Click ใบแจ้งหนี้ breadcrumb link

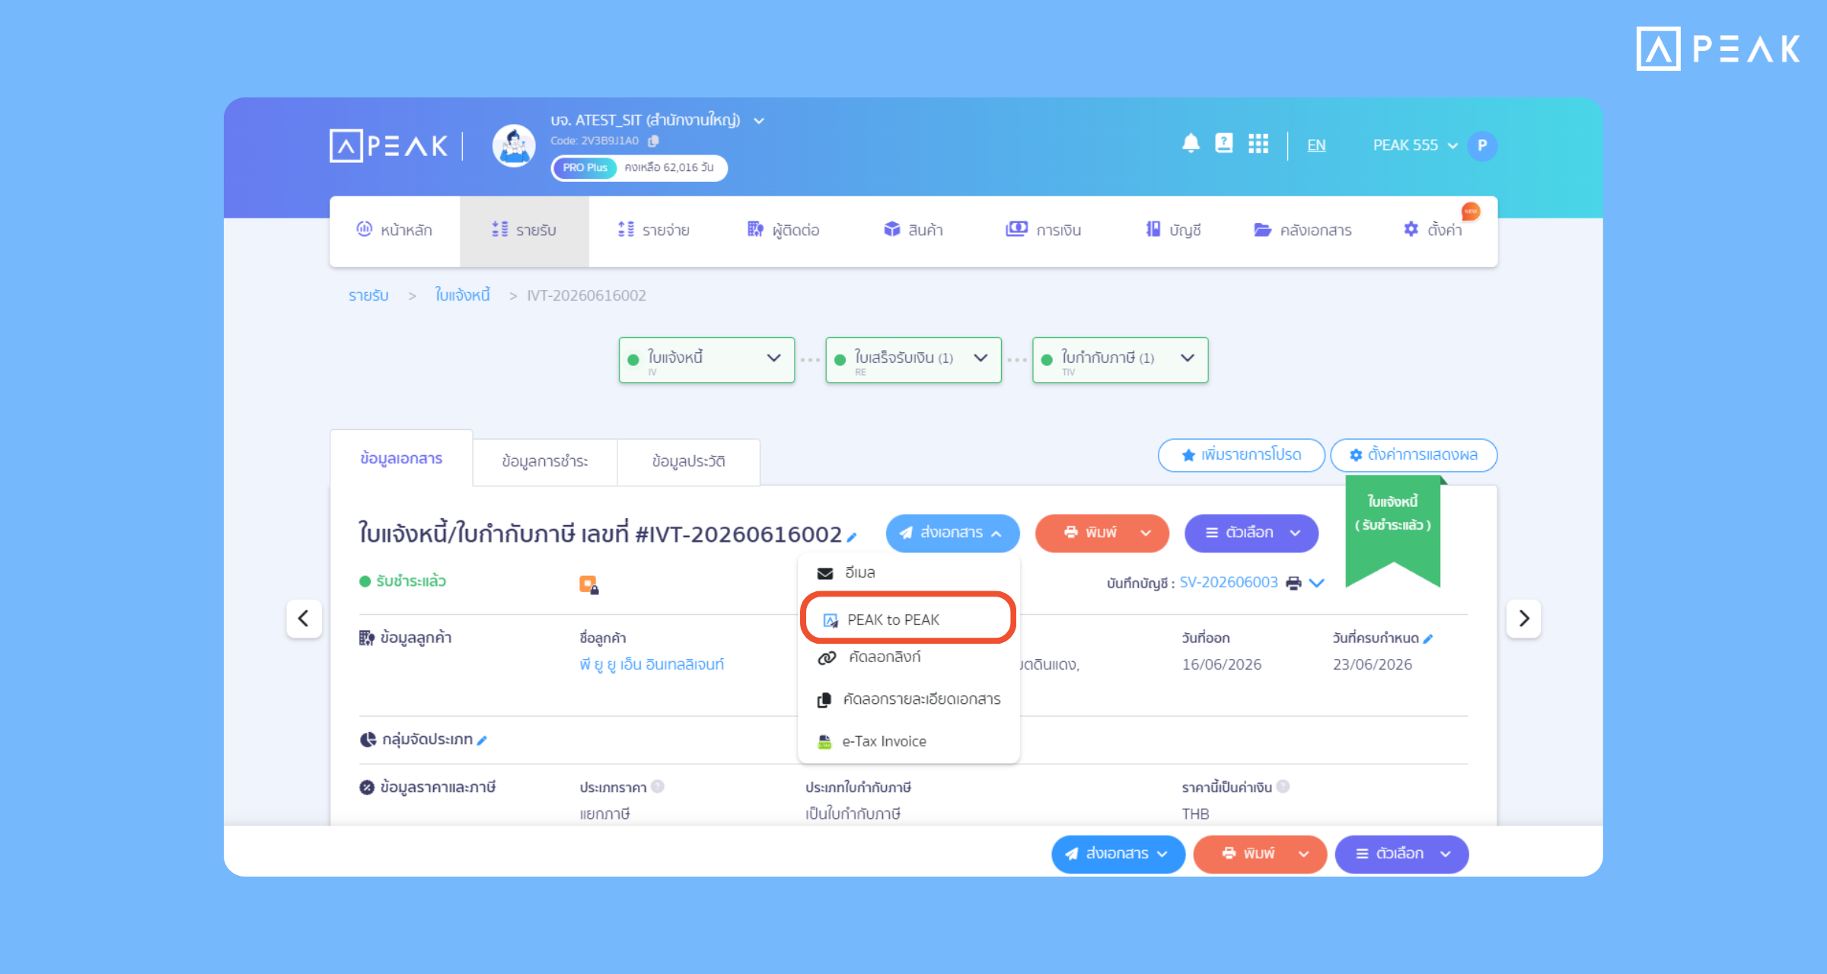pos(462,295)
